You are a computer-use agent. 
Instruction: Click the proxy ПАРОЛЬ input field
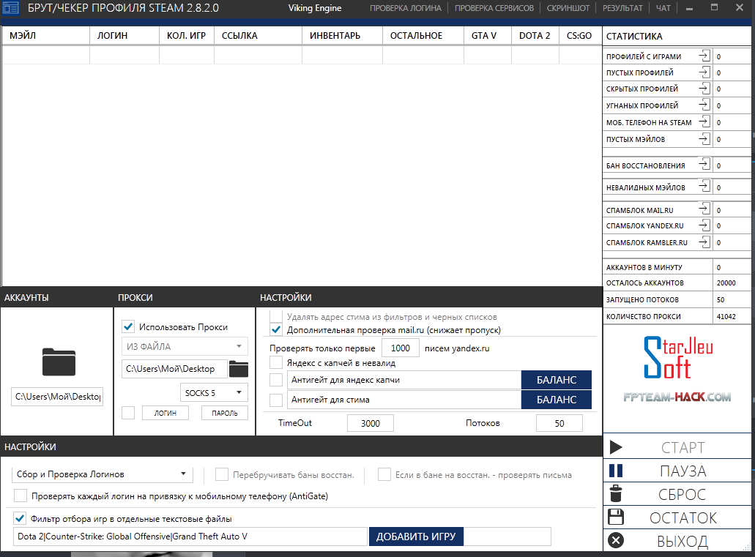pyautogui.click(x=225, y=413)
